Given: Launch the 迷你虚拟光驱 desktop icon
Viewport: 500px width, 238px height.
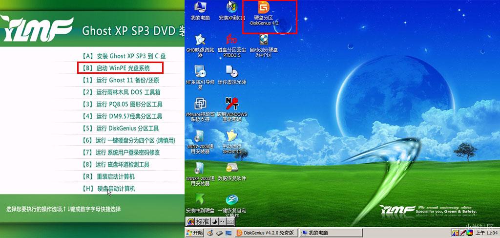Looking at the screenshot, I should click(x=232, y=75).
